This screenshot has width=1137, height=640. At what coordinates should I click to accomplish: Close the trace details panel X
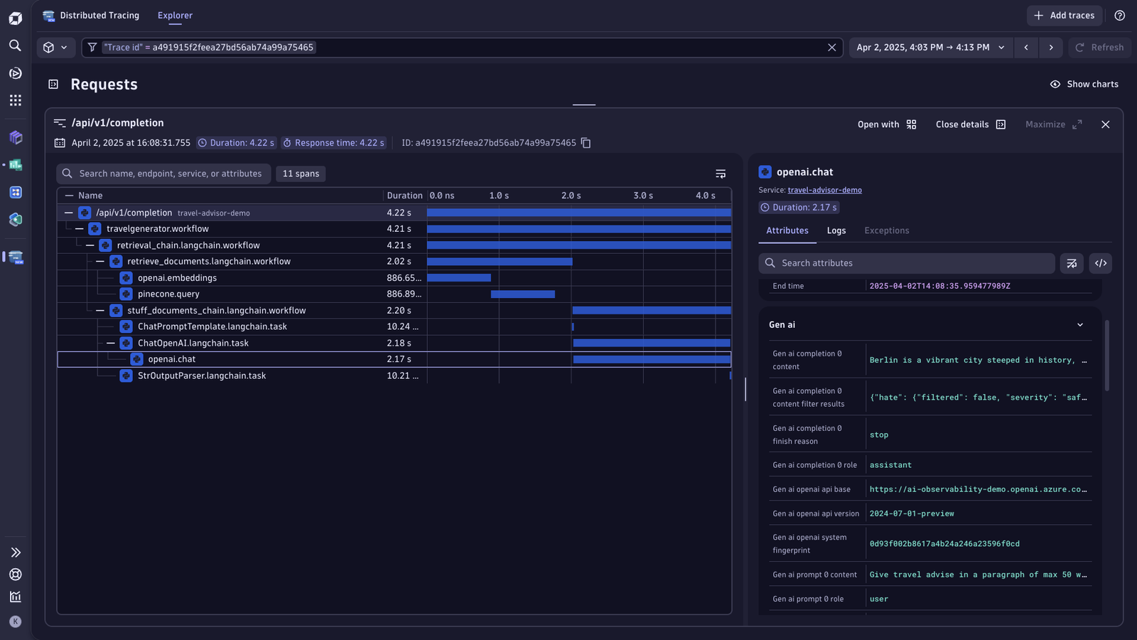pos(1105,124)
